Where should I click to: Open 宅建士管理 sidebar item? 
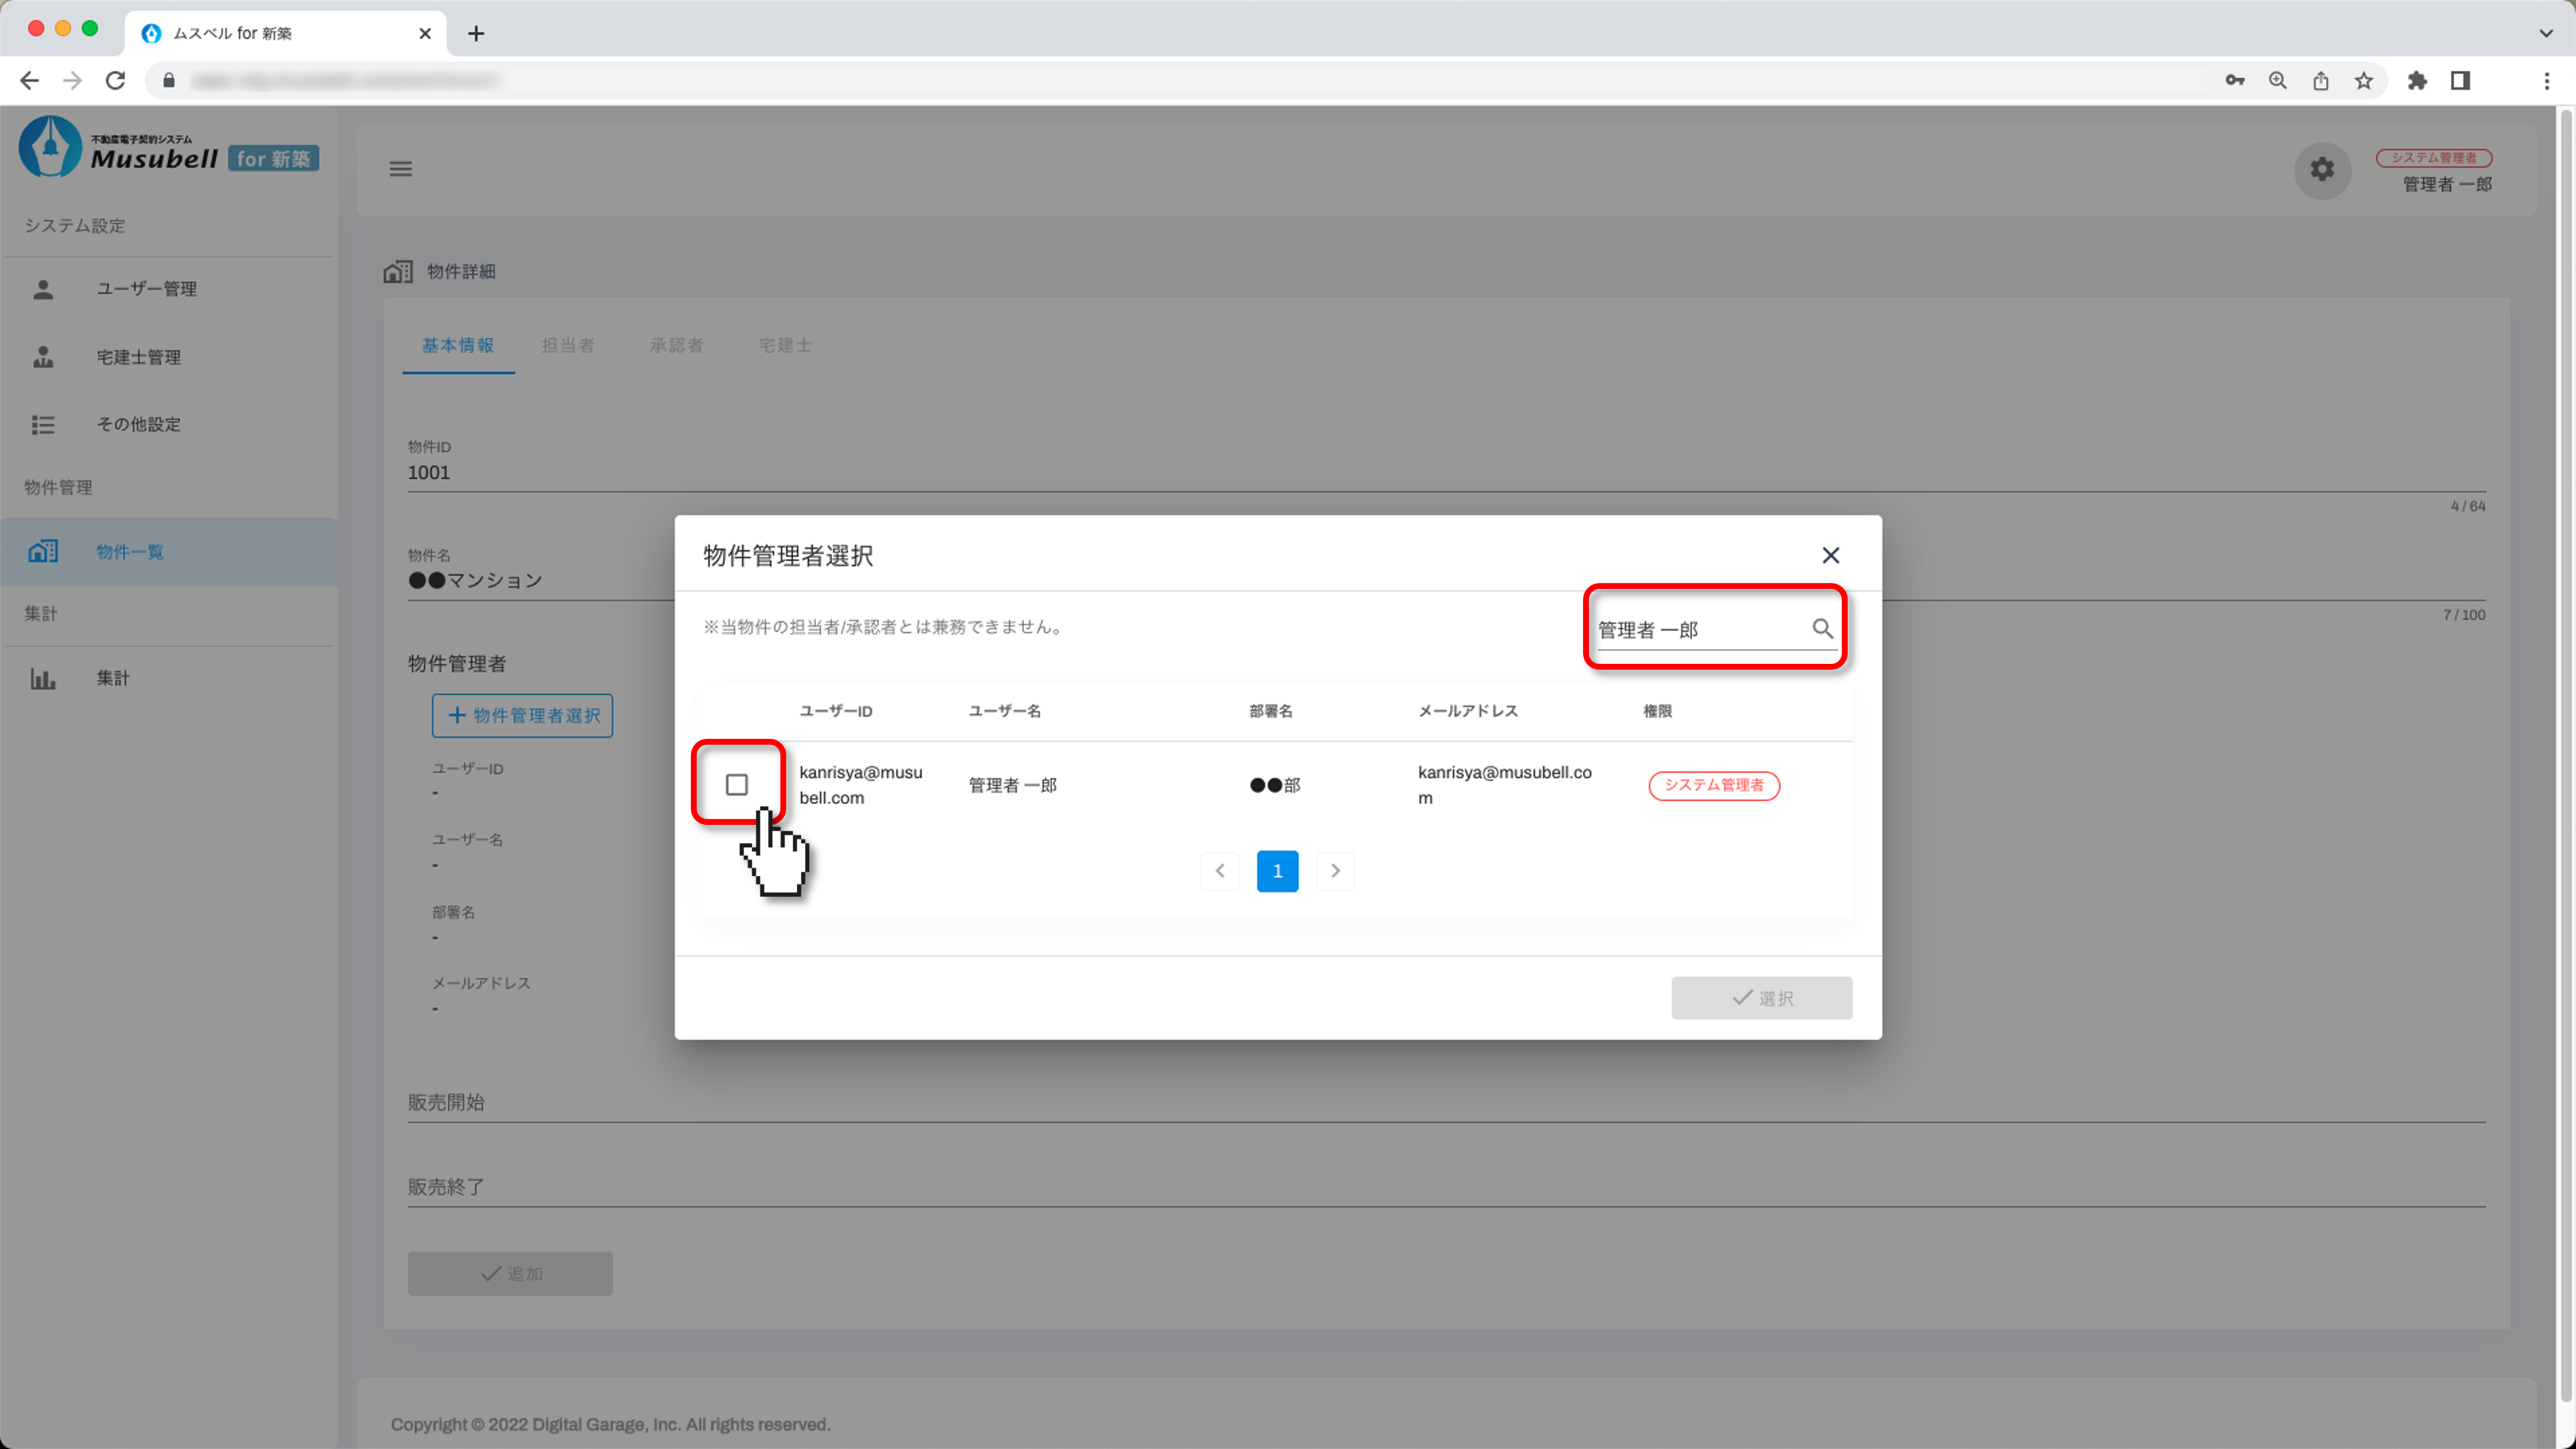pos(138,357)
